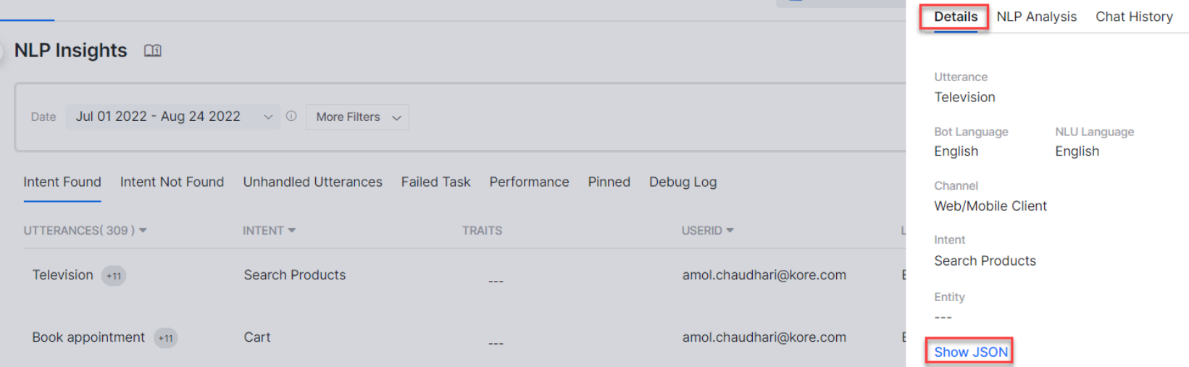Click the date filter info icon
Screen dimensions: 1189x367
pos(291,116)
